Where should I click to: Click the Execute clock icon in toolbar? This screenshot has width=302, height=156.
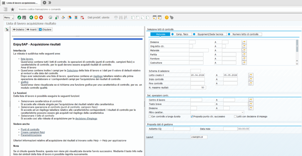[x=50, y=17]
